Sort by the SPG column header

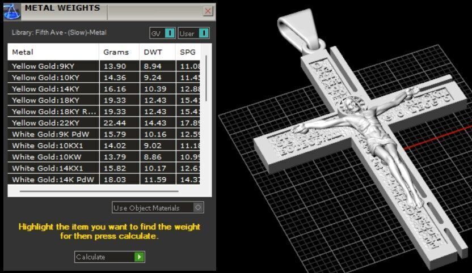tap(188, 52)
